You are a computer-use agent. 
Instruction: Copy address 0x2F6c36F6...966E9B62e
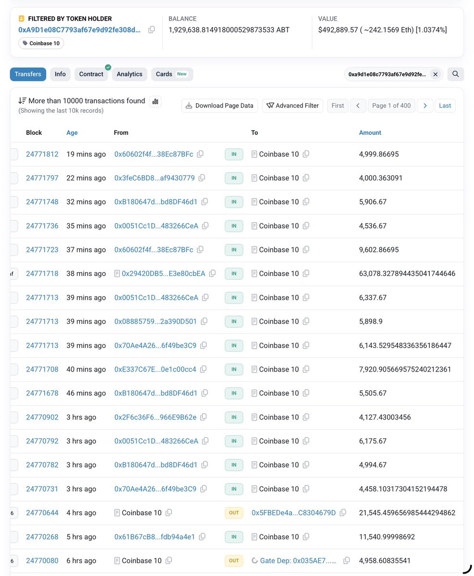[x=204, y=417]
